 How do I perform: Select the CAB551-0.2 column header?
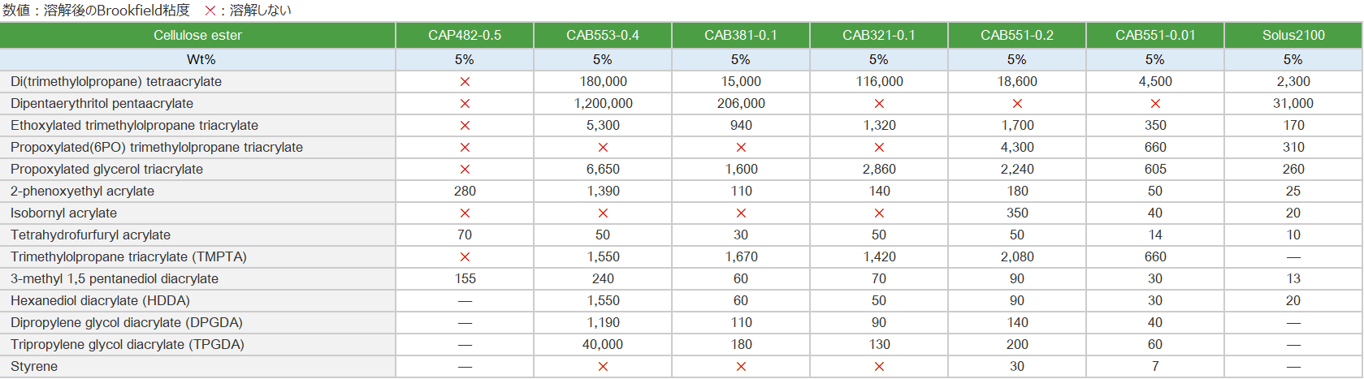(x=1017, y=36)
